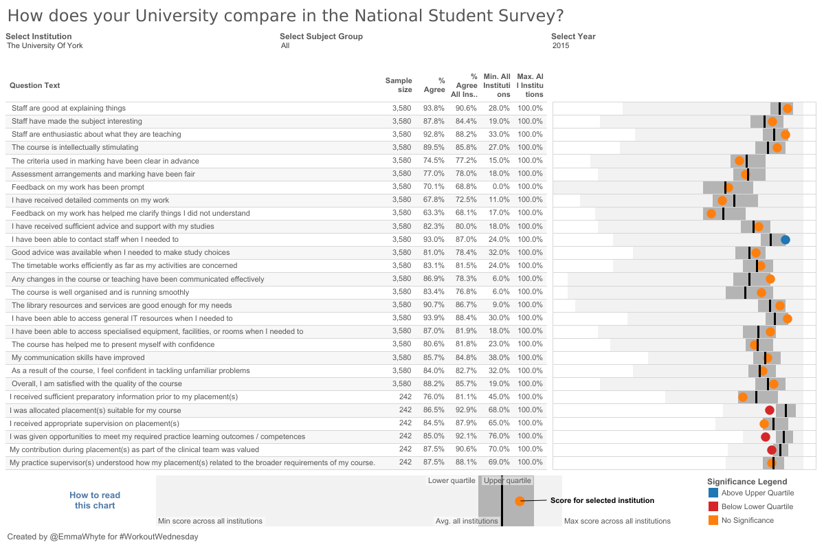824x549 pixels.
Task: Open the Select Institution dropdown showing University Of York
Action: (x=45, y=46)
